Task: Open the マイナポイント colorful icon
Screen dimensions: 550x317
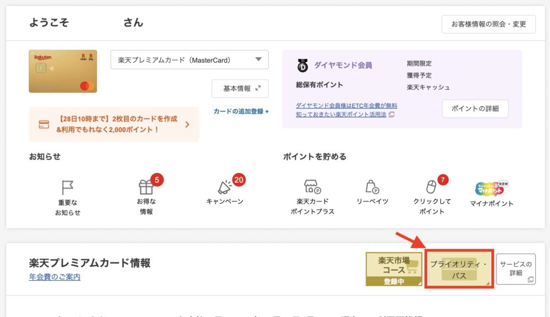Action: 491,189
